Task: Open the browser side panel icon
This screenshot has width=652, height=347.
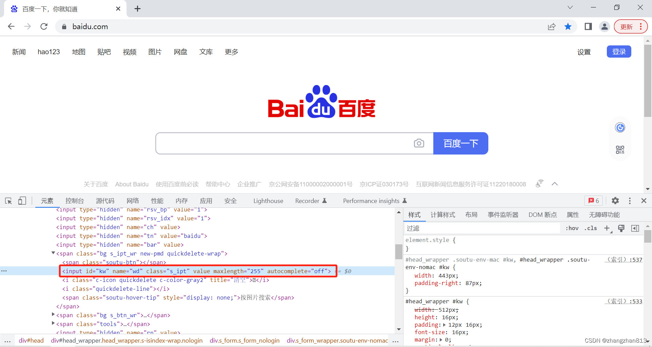Action: (588, 26)
